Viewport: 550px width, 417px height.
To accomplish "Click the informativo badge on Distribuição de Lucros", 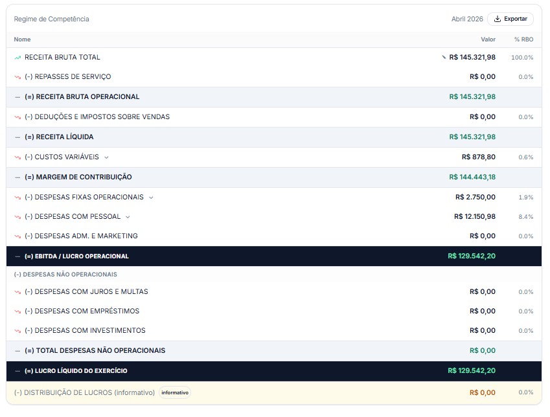I will click(175, 392).
